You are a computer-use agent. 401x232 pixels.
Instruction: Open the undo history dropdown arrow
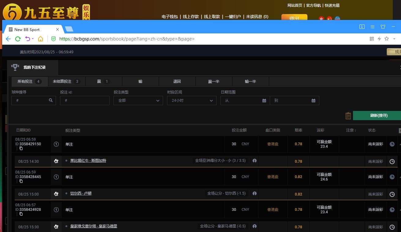[x=33, y=39]
